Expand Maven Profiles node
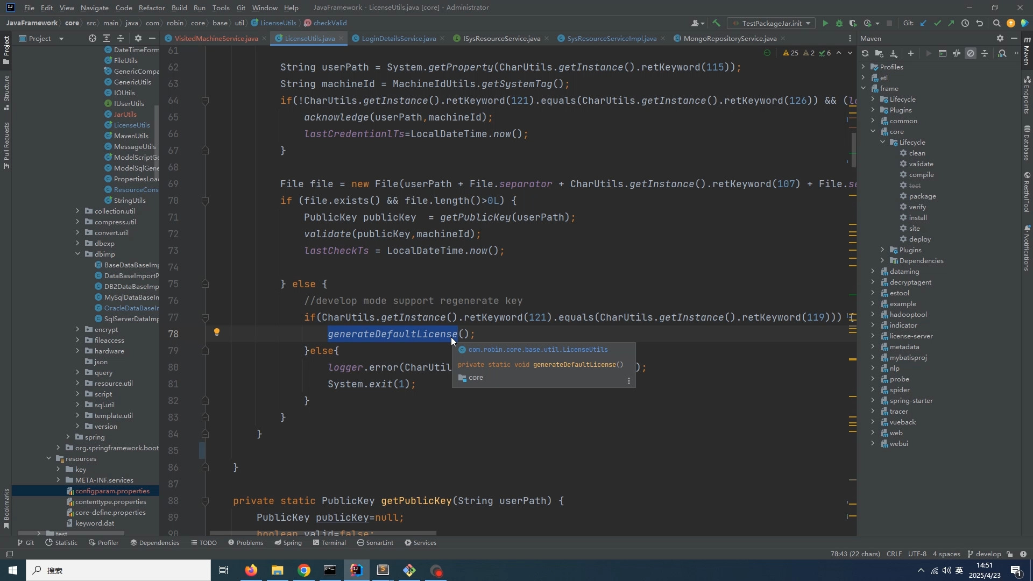1033x581 pixels. pyautogui.click(x=864, y=67)
